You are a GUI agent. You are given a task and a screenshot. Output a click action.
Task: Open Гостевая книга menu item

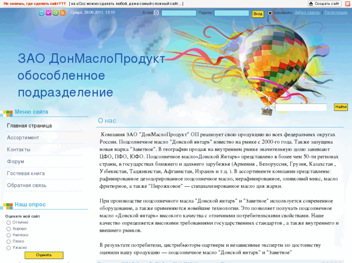[26, 173]
